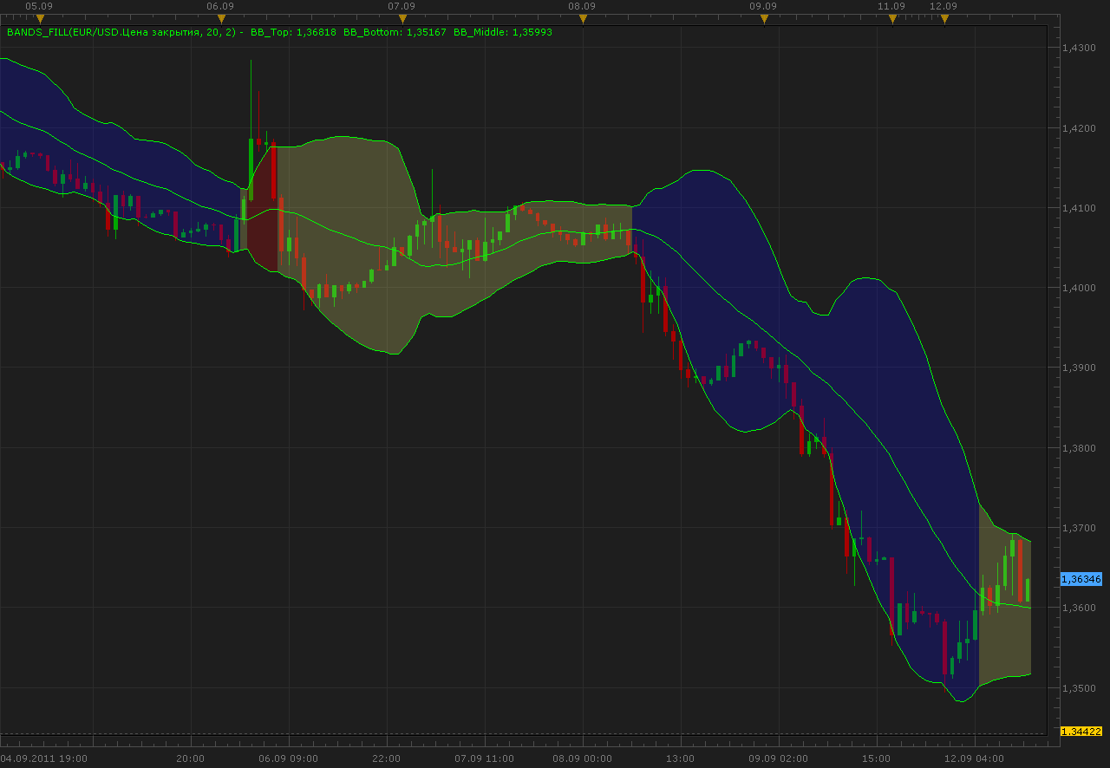The image size is (1110, 768).
Task: Click the orange price tag 1,34422
Action: pyautogui.click(x=1081, y=732)
